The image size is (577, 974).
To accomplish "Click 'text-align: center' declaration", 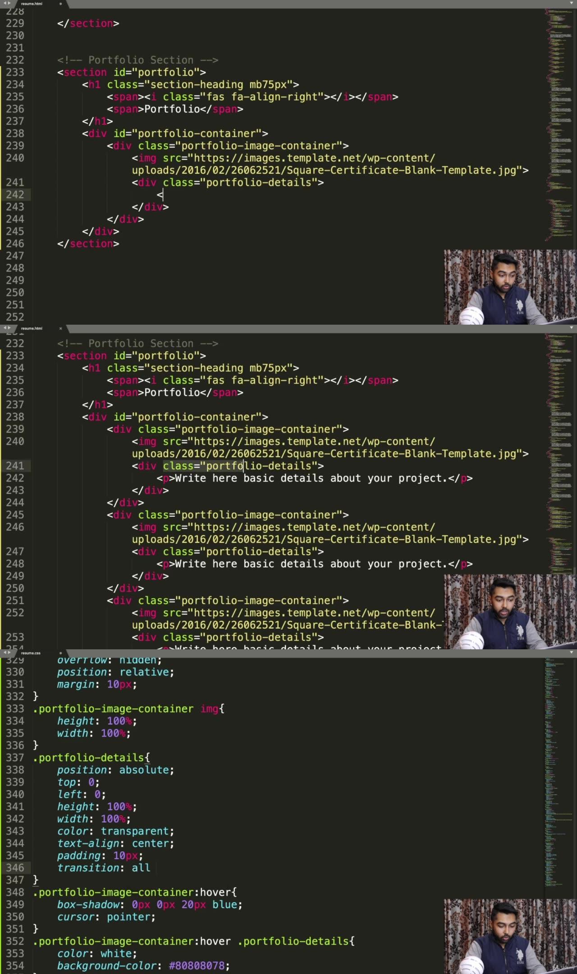I will click(115, 843).
